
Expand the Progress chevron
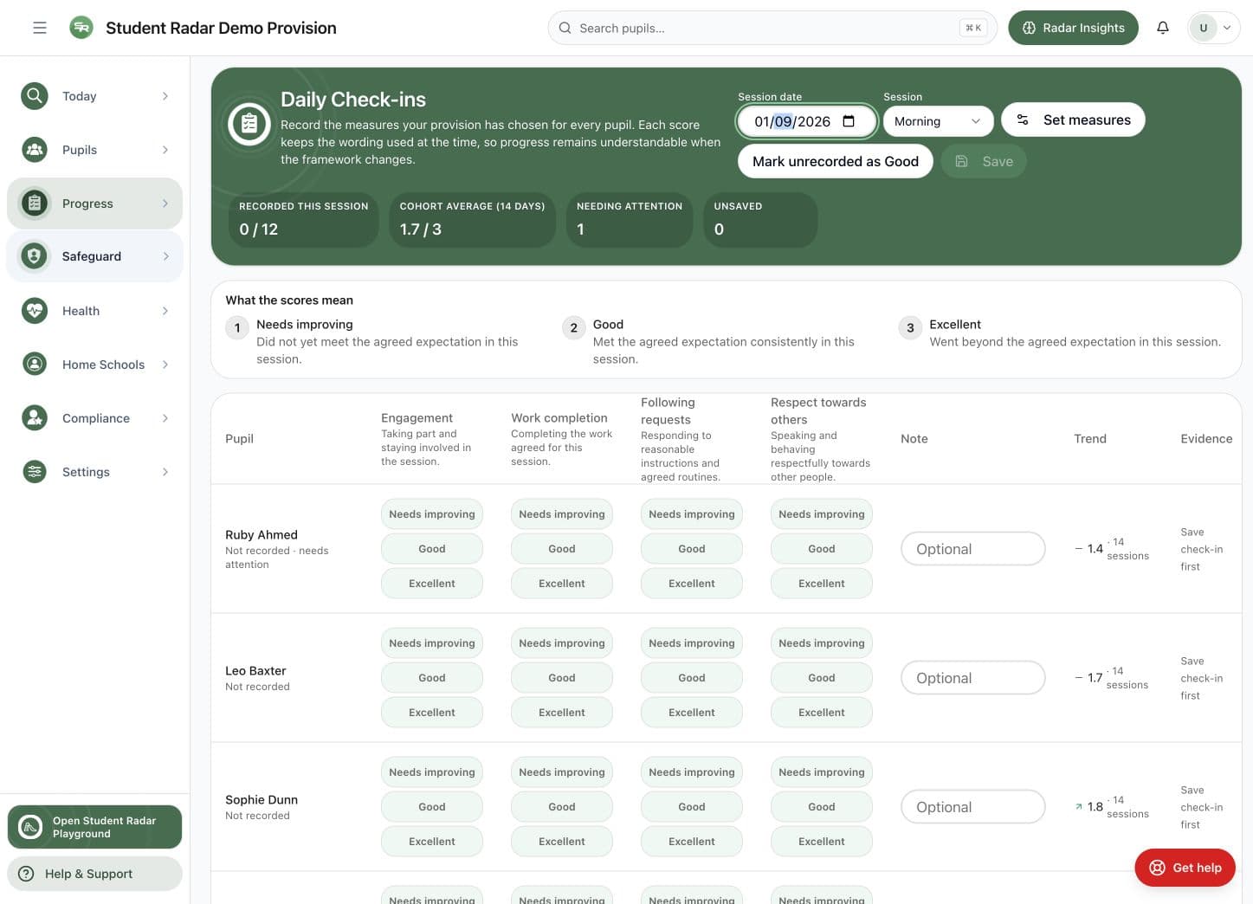(165, 203)
